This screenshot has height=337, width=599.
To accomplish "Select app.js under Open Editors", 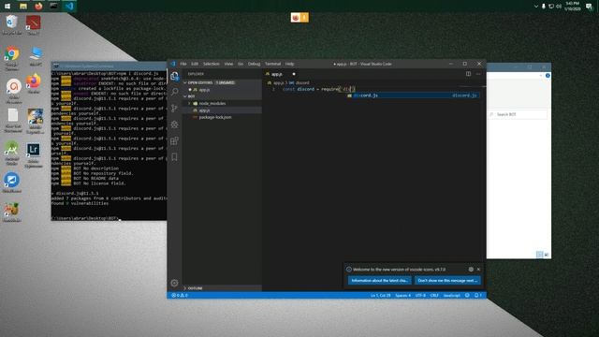I will point(223,90).
